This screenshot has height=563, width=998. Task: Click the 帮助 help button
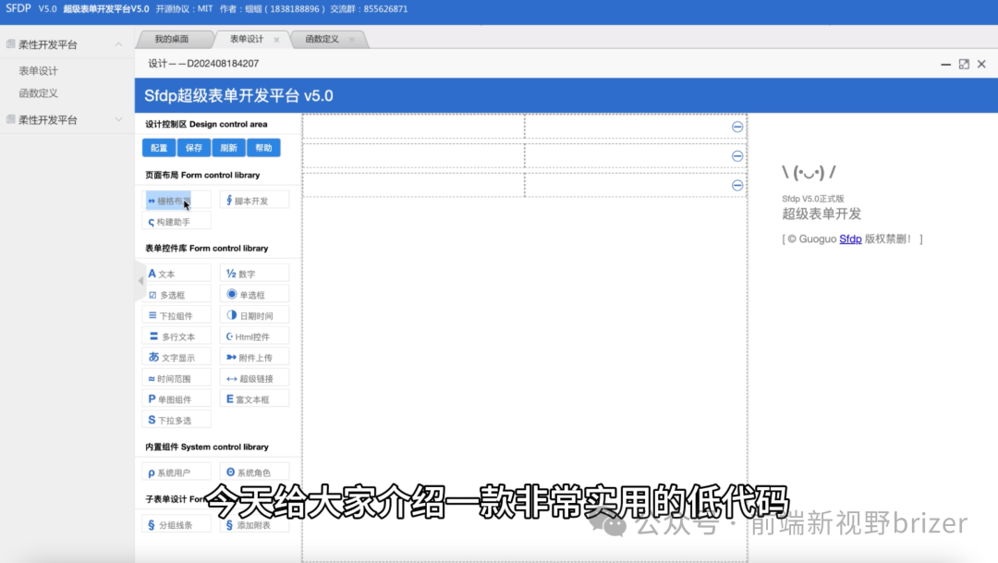263,148
